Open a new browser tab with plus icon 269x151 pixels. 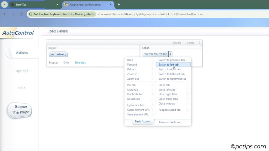click(x=119, y=4)
